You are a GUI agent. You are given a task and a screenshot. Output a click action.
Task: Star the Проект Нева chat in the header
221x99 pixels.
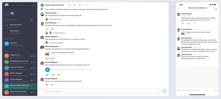70,5
